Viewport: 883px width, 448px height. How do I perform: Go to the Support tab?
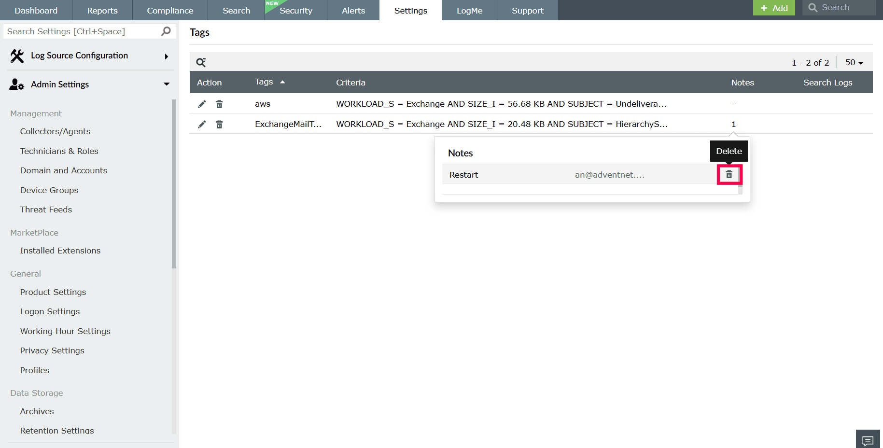pos(528,10)
